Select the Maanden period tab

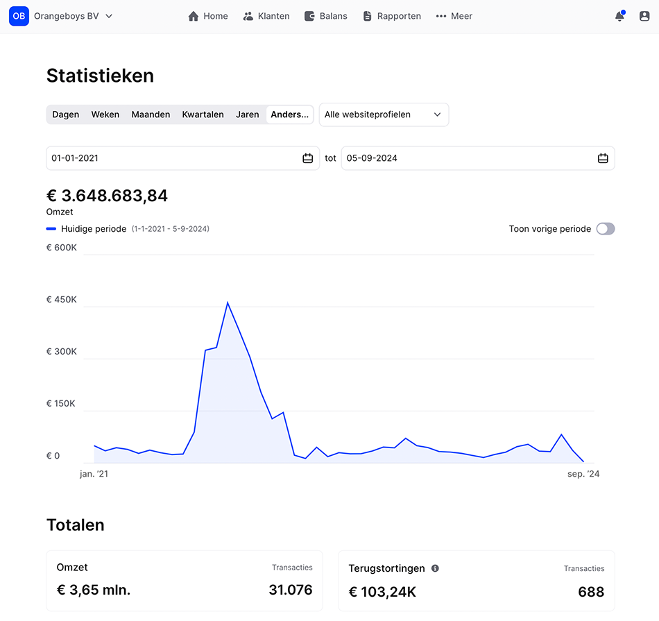151,114
